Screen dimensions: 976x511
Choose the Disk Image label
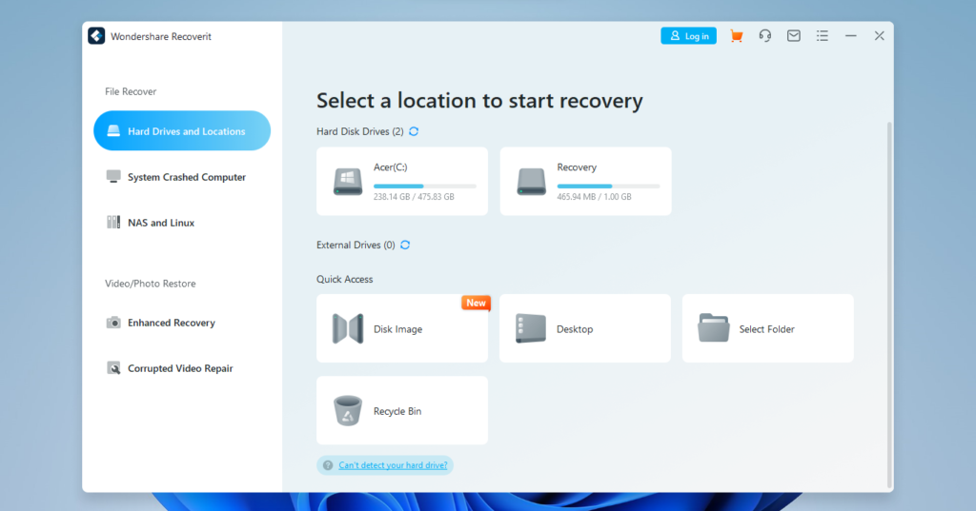click(x=397, y=329)
